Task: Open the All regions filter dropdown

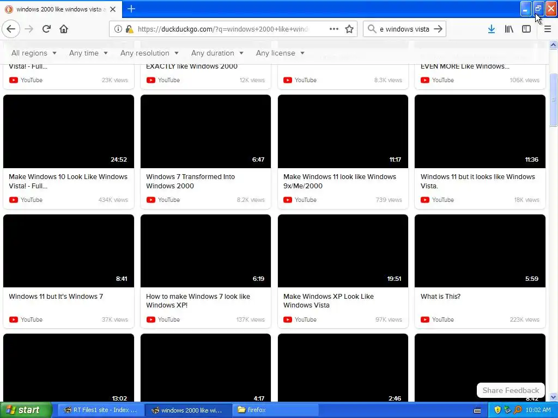Action: [x=34, y=53]
